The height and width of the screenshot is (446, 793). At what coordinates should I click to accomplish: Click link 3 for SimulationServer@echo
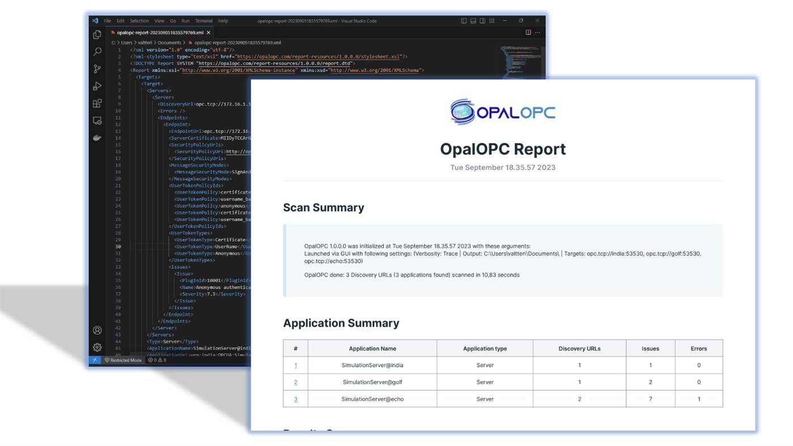295,399
